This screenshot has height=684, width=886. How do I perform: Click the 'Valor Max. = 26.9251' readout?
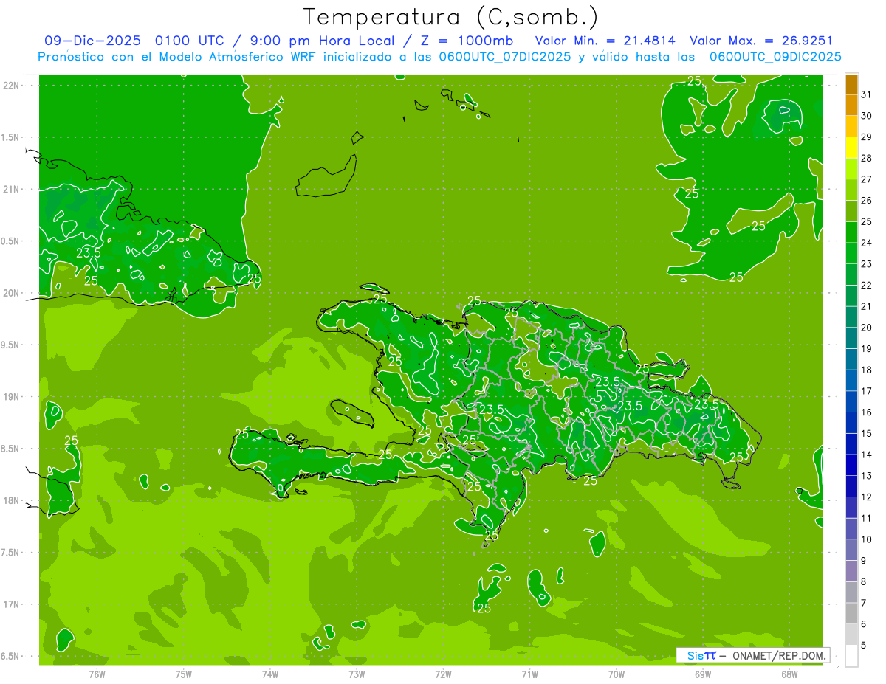pyautogui.click(x=761, y=41)
